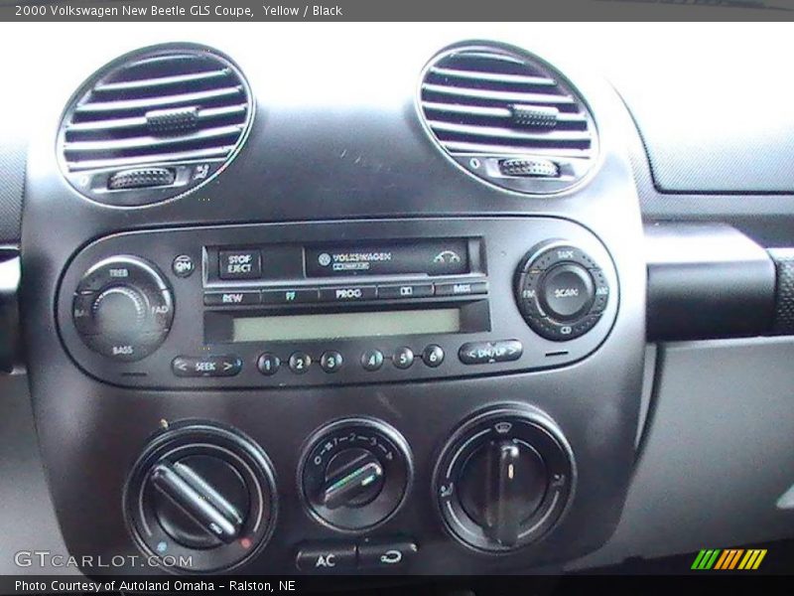
Task: Click the TREB label on tone knob
Action: [118, 273]
